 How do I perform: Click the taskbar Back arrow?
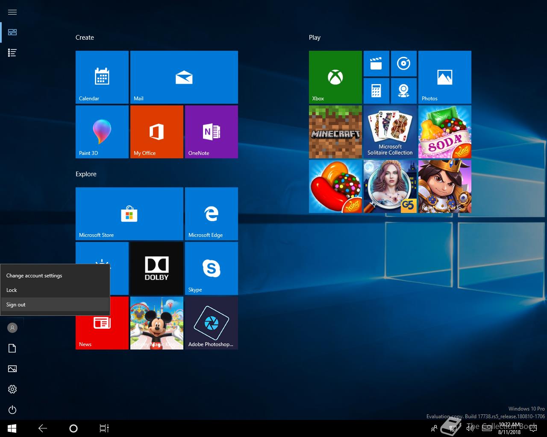(43, 428)
